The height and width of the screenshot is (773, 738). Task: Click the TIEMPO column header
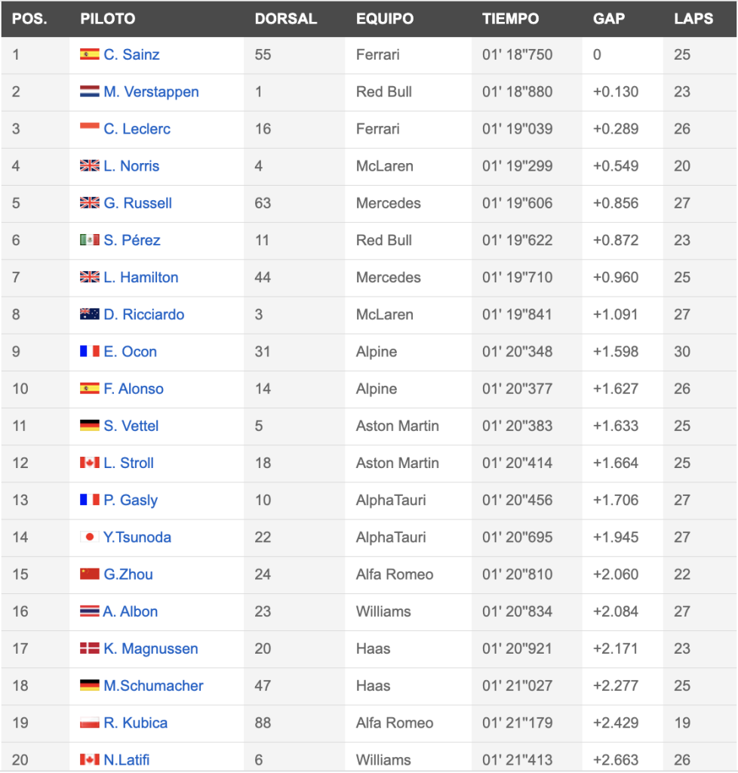[x=510, y=19]
